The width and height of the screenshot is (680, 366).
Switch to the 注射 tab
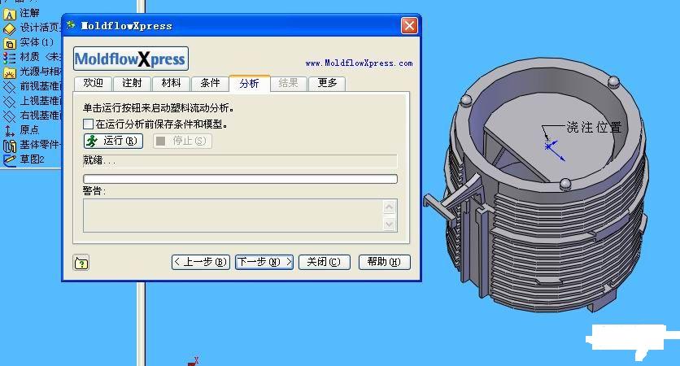tap(132, 83)
